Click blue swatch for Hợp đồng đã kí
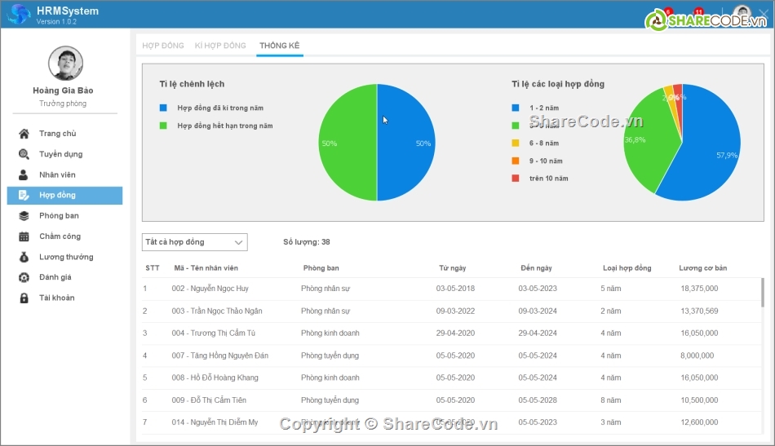The image size is (775, 446). pyautogui.click(x=163, y=108)
